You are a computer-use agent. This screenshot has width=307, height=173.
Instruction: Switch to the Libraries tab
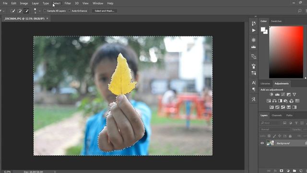coord(265,84)
